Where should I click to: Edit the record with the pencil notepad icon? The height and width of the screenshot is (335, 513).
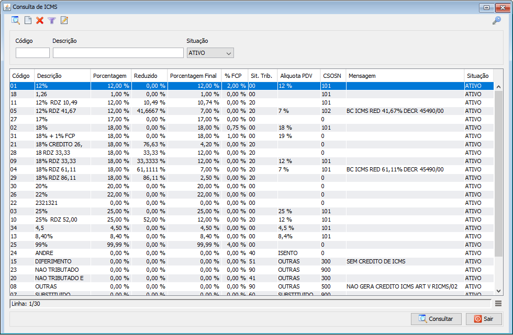tap(64, 20)
